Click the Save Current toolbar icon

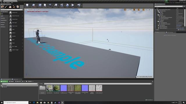27,5
